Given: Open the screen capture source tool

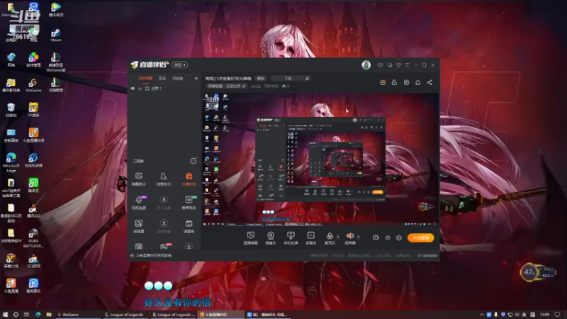Looking at the screenshot, I should tap(251, 238).
